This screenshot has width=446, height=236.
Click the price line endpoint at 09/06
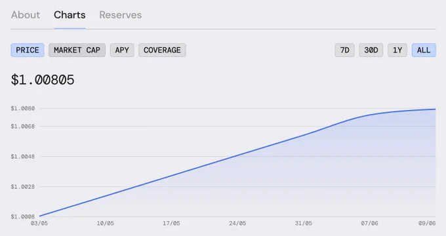[436, 109]
